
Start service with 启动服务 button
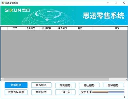65,85
